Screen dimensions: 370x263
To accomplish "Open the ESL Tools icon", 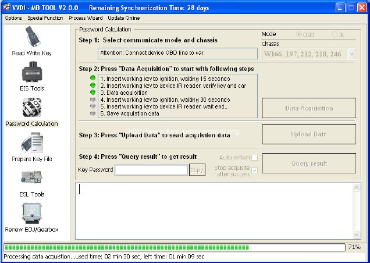I will pyautogui.click(x=31, y=179).
